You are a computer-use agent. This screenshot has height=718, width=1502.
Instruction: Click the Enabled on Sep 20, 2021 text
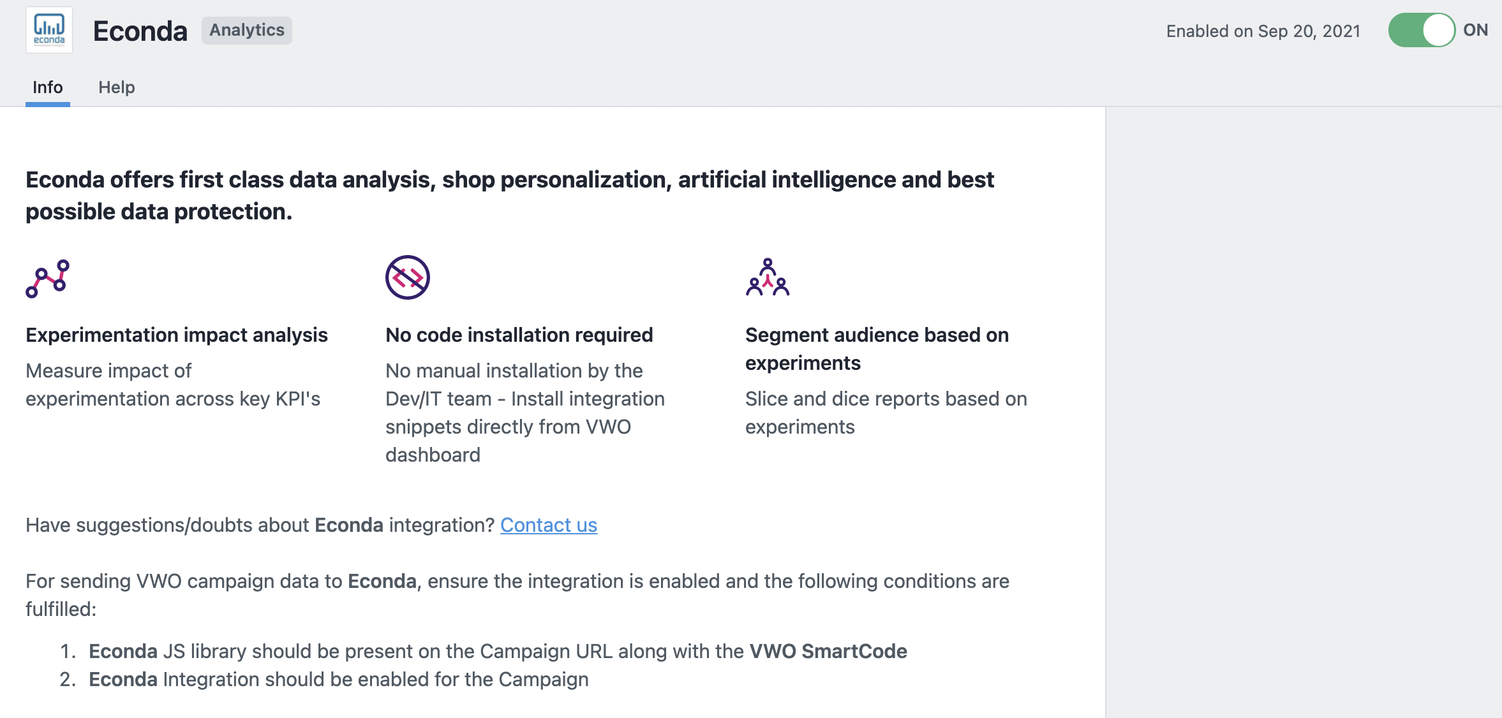pyautogui.click(x=1263, y=31)
